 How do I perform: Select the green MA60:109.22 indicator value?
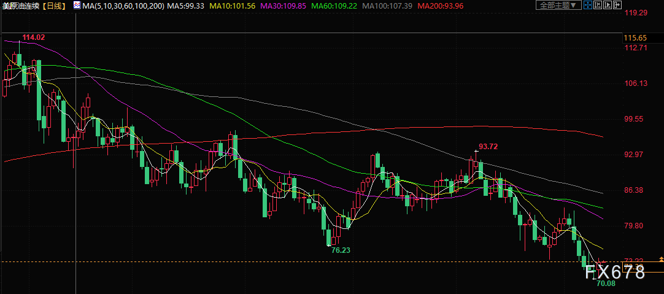point(334,6)
